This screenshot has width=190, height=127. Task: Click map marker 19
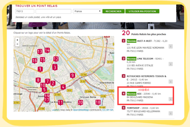(47, 96)
